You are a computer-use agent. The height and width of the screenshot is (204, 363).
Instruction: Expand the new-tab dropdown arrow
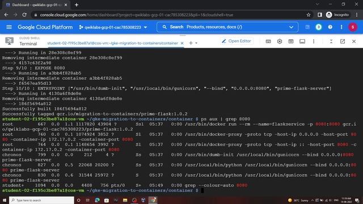pyautogui.click(x=196, y=43)
